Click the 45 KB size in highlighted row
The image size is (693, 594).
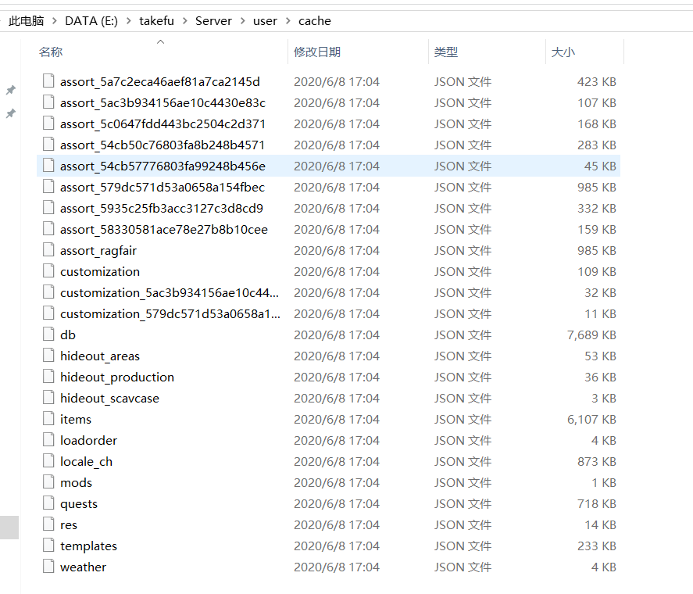tap(600, 166)
